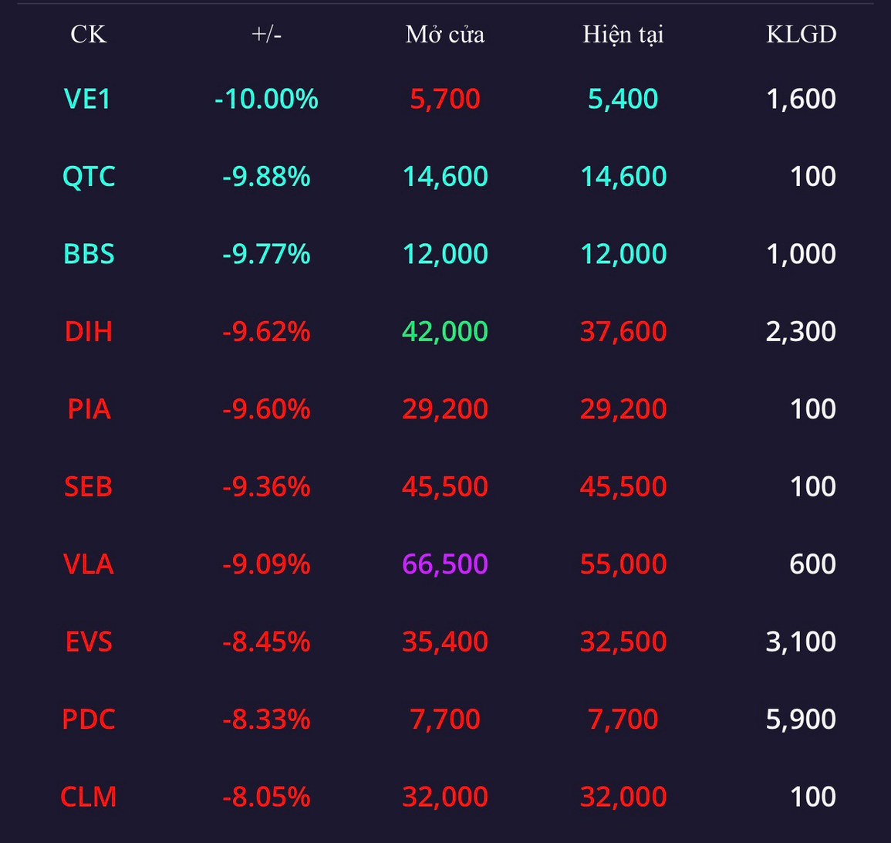Open the BBS ticker row

click(x=89, y=254)
